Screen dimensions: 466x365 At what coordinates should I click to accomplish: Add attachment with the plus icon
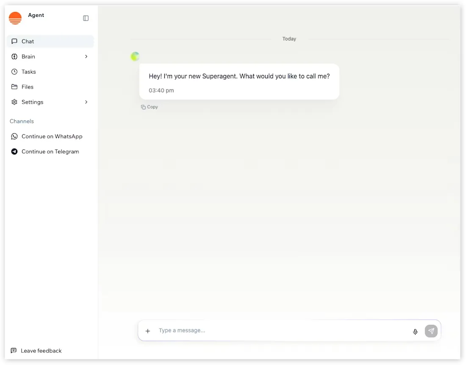point(148,331)
